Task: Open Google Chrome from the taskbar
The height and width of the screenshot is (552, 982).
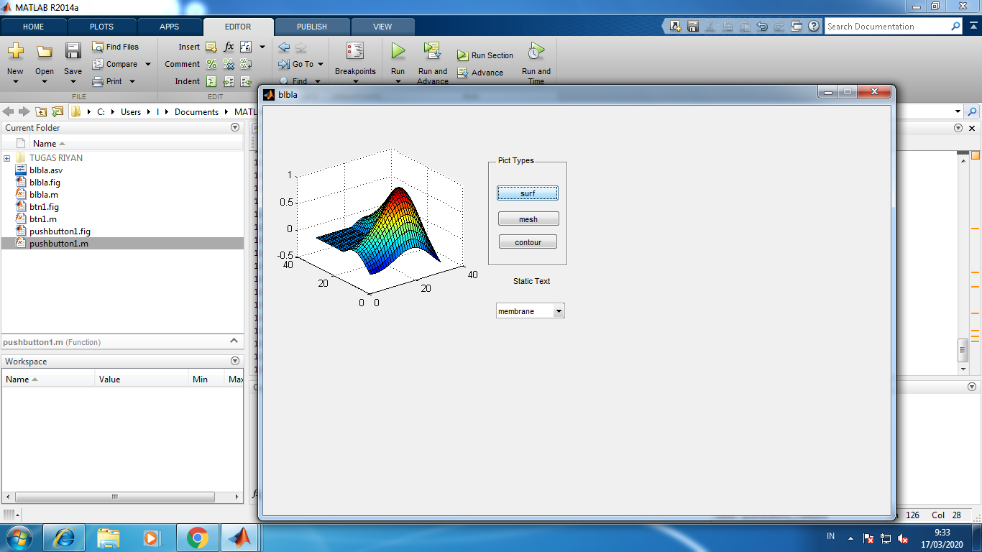Action: click(x=196, y=537)
